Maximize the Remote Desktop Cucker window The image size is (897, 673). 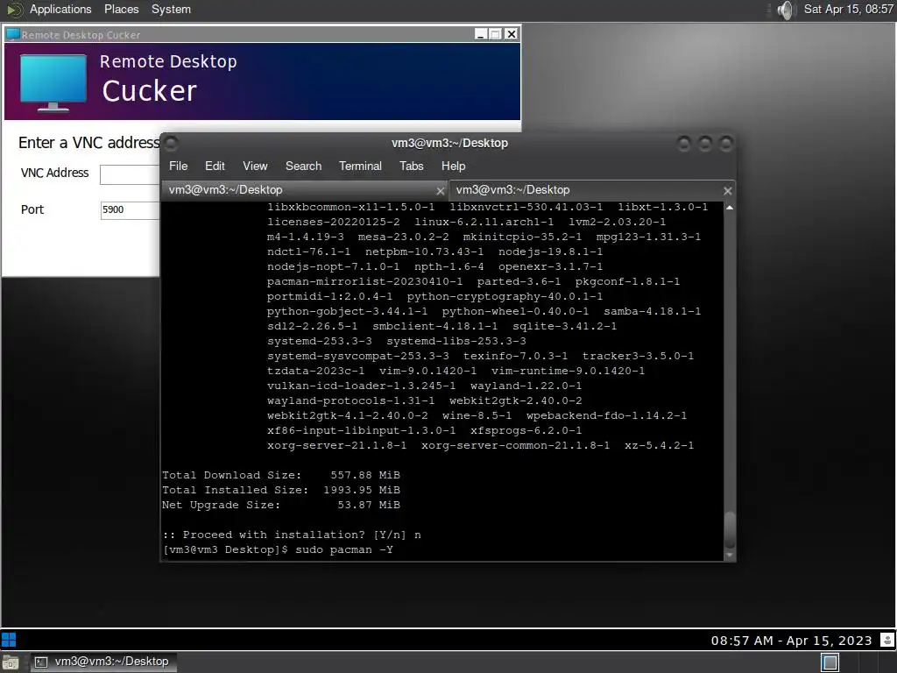496,34
